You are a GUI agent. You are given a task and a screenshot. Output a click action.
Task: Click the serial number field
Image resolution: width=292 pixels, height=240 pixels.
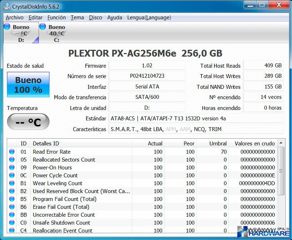[147, 76]
